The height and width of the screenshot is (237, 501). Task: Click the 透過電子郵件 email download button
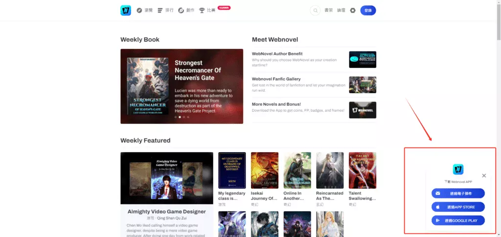458,194
